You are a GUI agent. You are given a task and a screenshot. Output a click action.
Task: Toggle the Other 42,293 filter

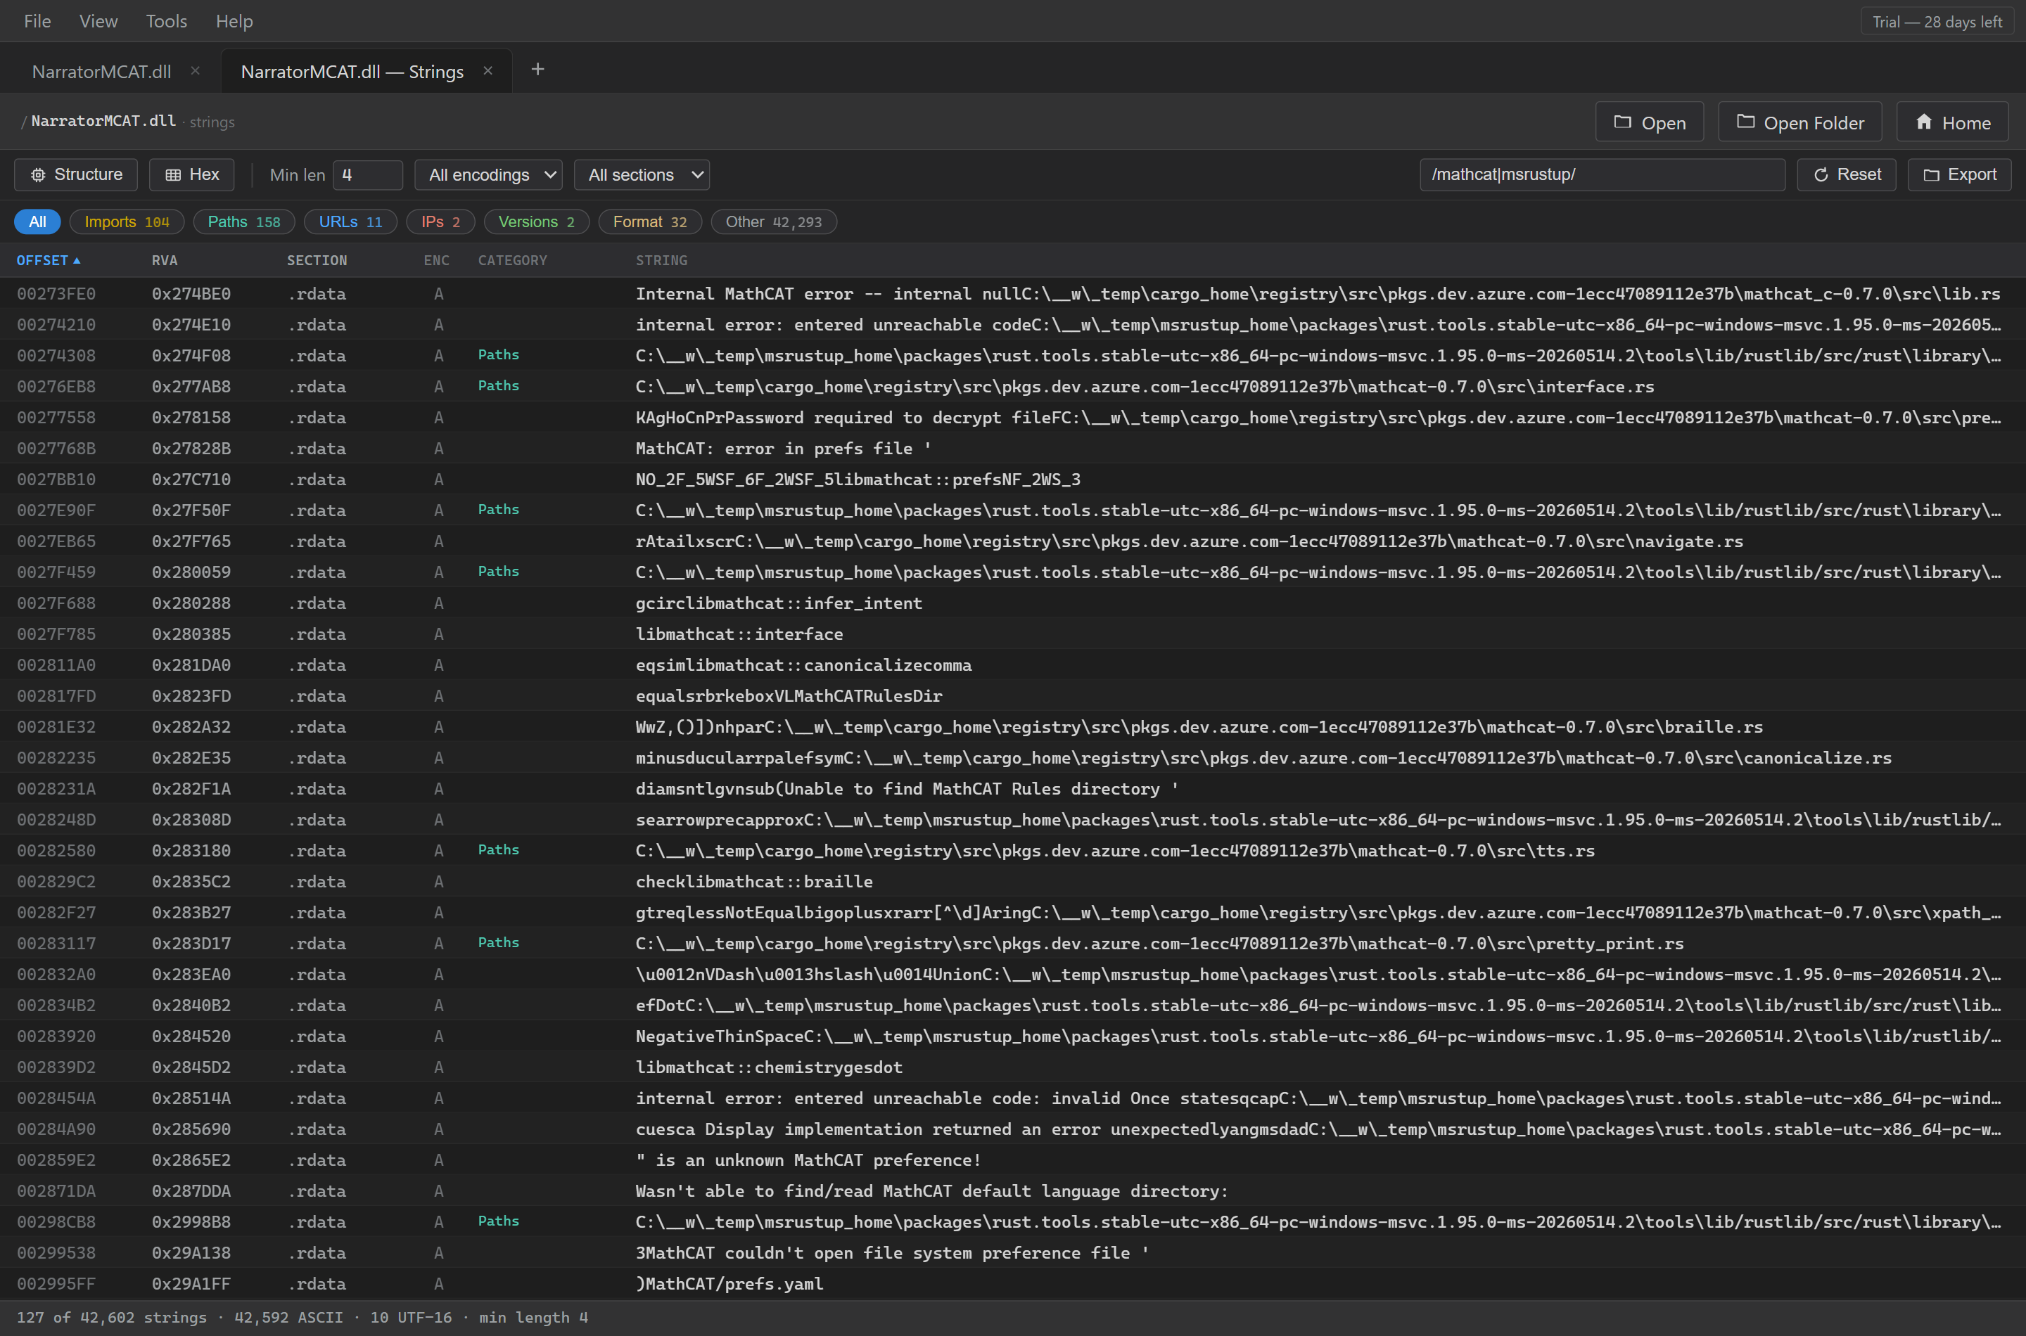click(x=774, y=221)
